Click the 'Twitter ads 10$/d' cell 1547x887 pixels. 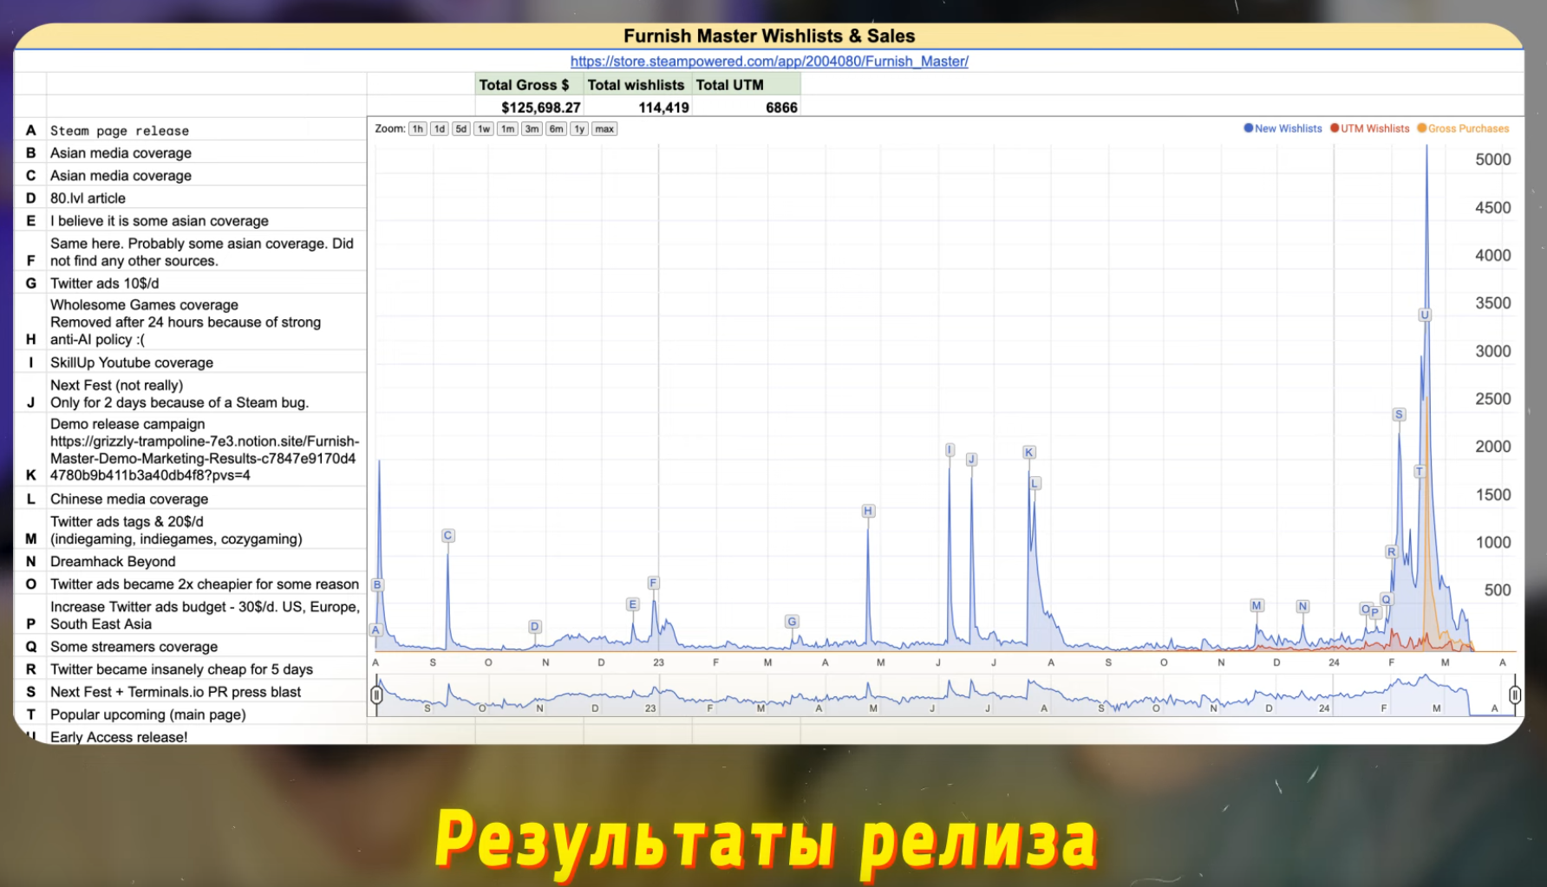(206, 283)
